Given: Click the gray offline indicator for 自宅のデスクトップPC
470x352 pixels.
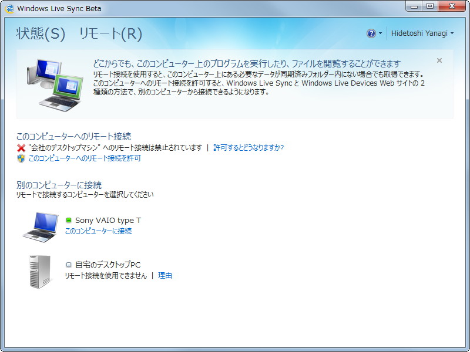Looking at the screenshot, I should tap(69, 265).
